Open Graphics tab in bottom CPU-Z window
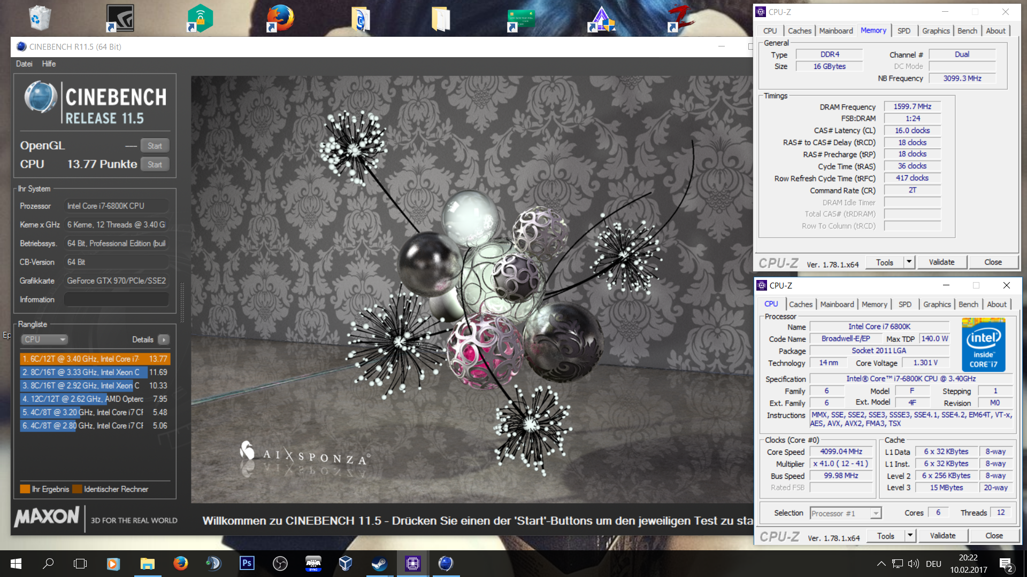 937,305
